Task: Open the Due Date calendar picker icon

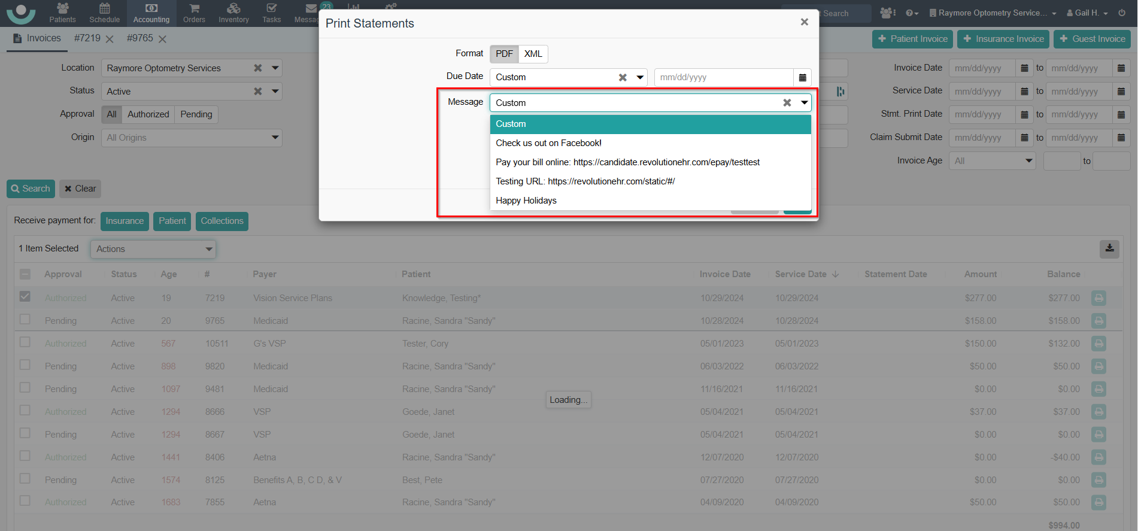Action: click(802, 77)
